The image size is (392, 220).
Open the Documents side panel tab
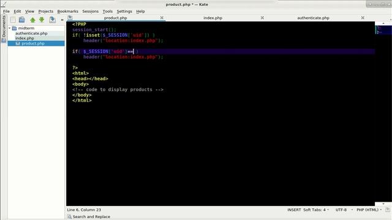[x=4, y=26]
